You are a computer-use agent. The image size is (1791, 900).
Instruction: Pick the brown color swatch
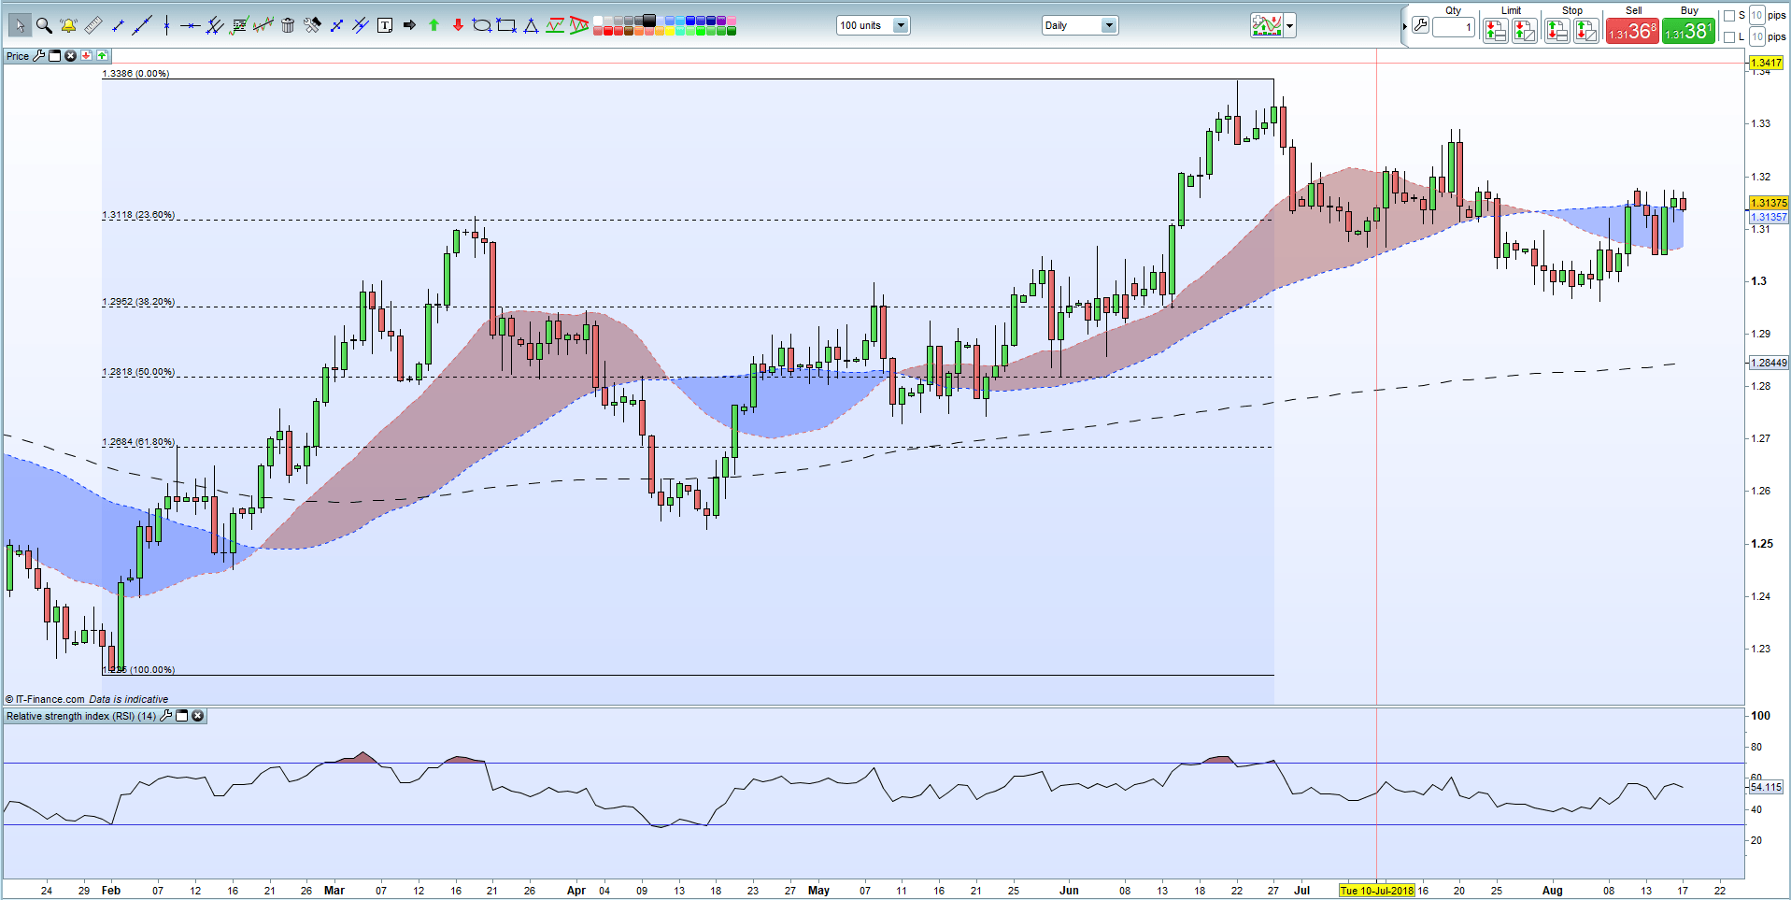[x=629, y=31]
